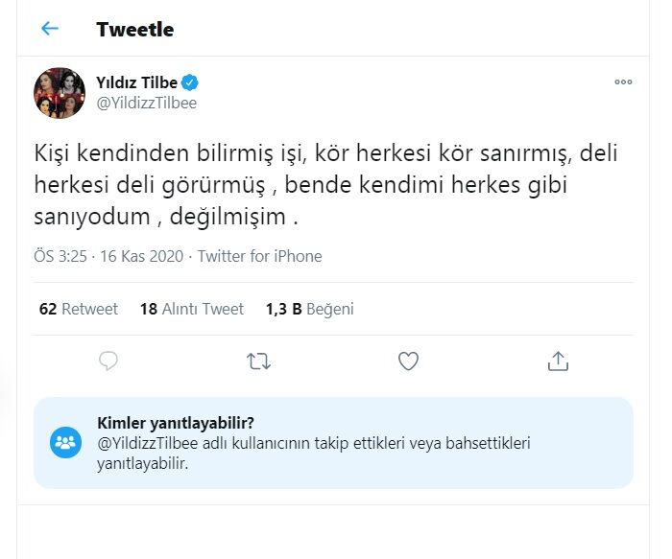Click the Yıldız Tilbe display name

pyautogui.click(x=136, y=82)
